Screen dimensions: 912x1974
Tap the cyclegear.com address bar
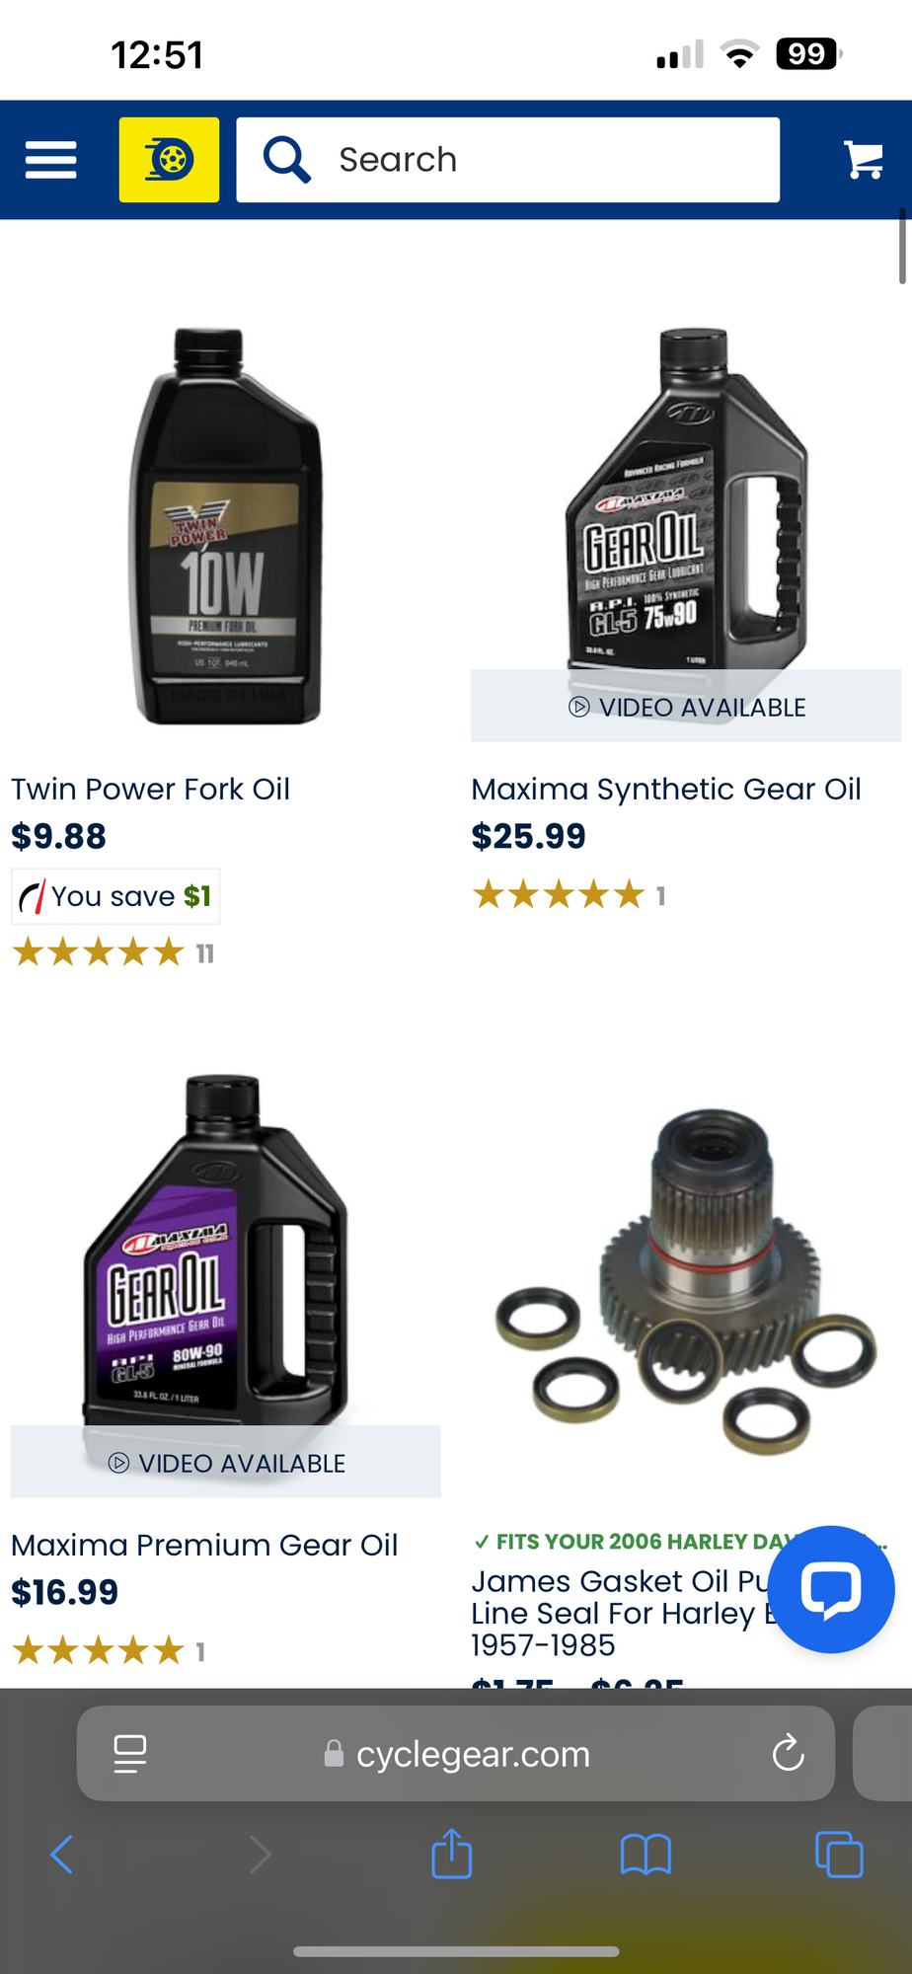(x=456, y=1754)
